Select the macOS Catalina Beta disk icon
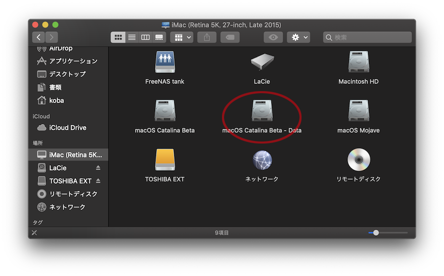The height and width of the screenshot is (276, 444). pyautogui.click(x=165, y=110)
